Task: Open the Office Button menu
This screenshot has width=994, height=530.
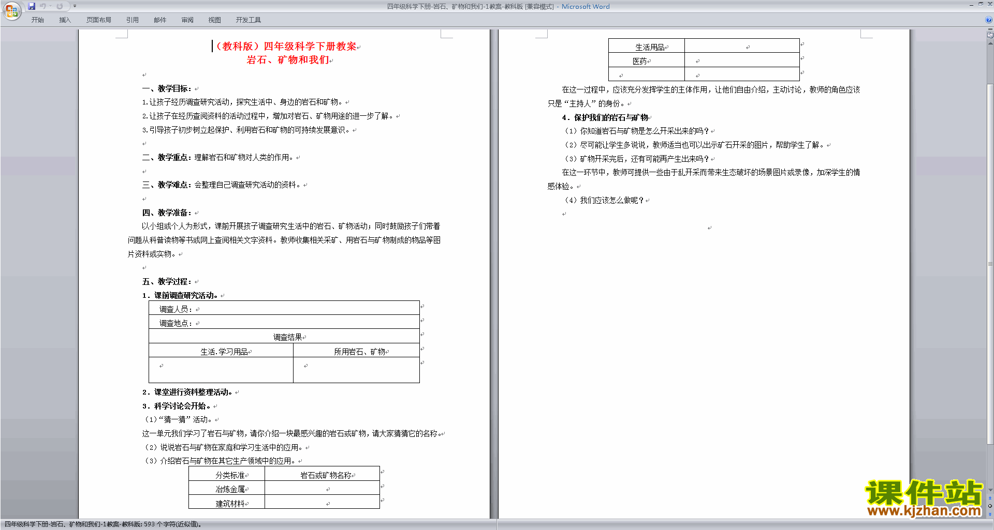Action: [x=11, y=11]
